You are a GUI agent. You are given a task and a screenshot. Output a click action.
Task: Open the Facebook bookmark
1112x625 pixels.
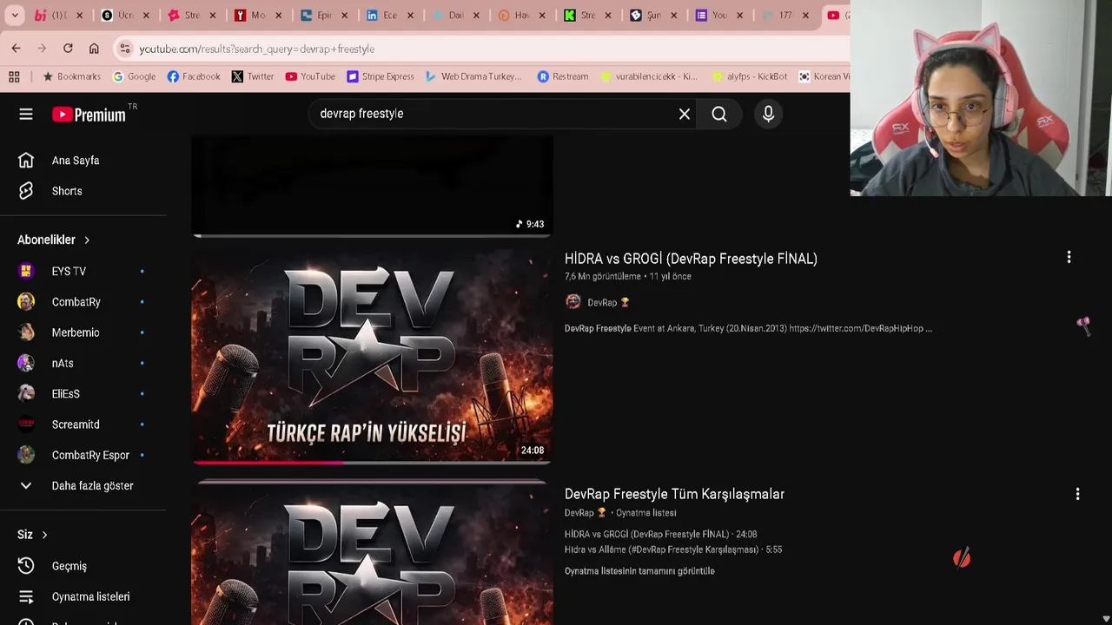(193, 76)
